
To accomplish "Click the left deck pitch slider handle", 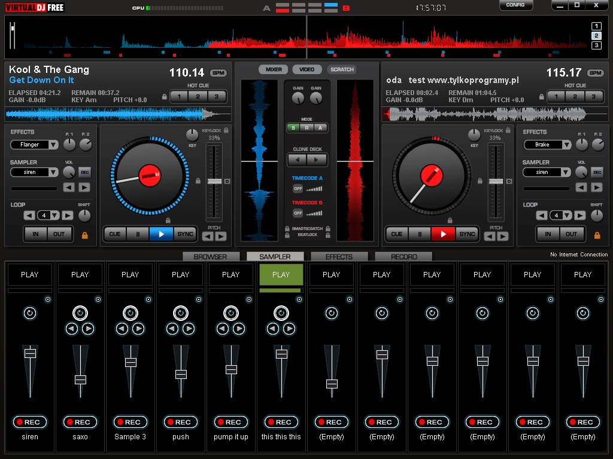I will pos(214,182).
